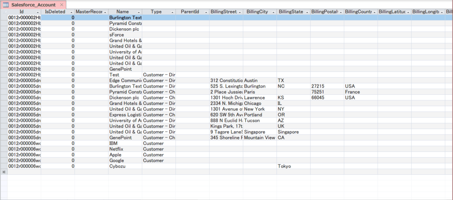
Task: Click the 'Edge Communi' name cell
Action: click(x=125, y=80)
